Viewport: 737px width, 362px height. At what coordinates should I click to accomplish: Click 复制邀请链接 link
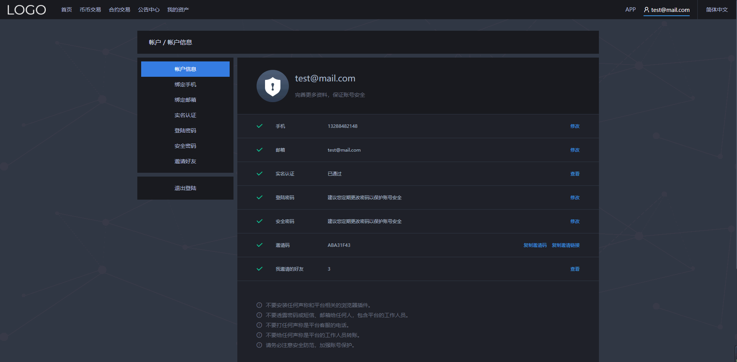565,245
